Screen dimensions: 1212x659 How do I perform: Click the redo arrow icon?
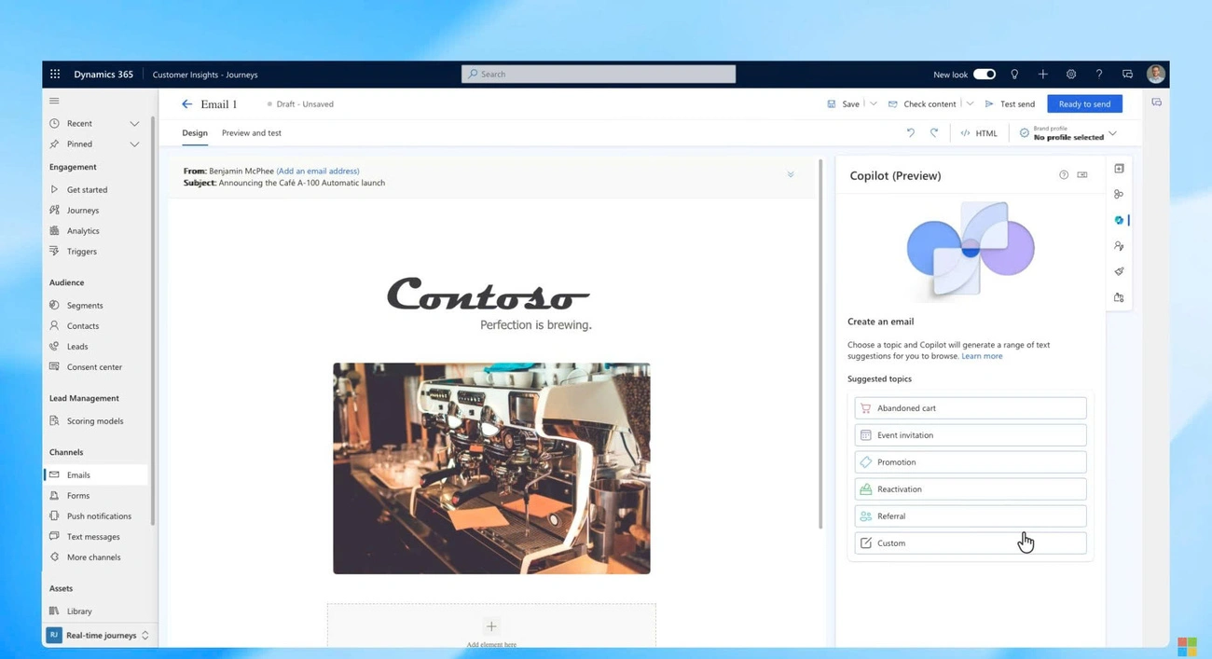[x=934, y=133]
